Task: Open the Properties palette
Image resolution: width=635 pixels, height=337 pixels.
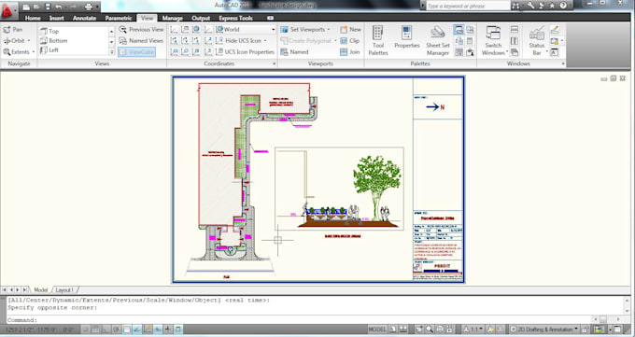Action: 406,37
